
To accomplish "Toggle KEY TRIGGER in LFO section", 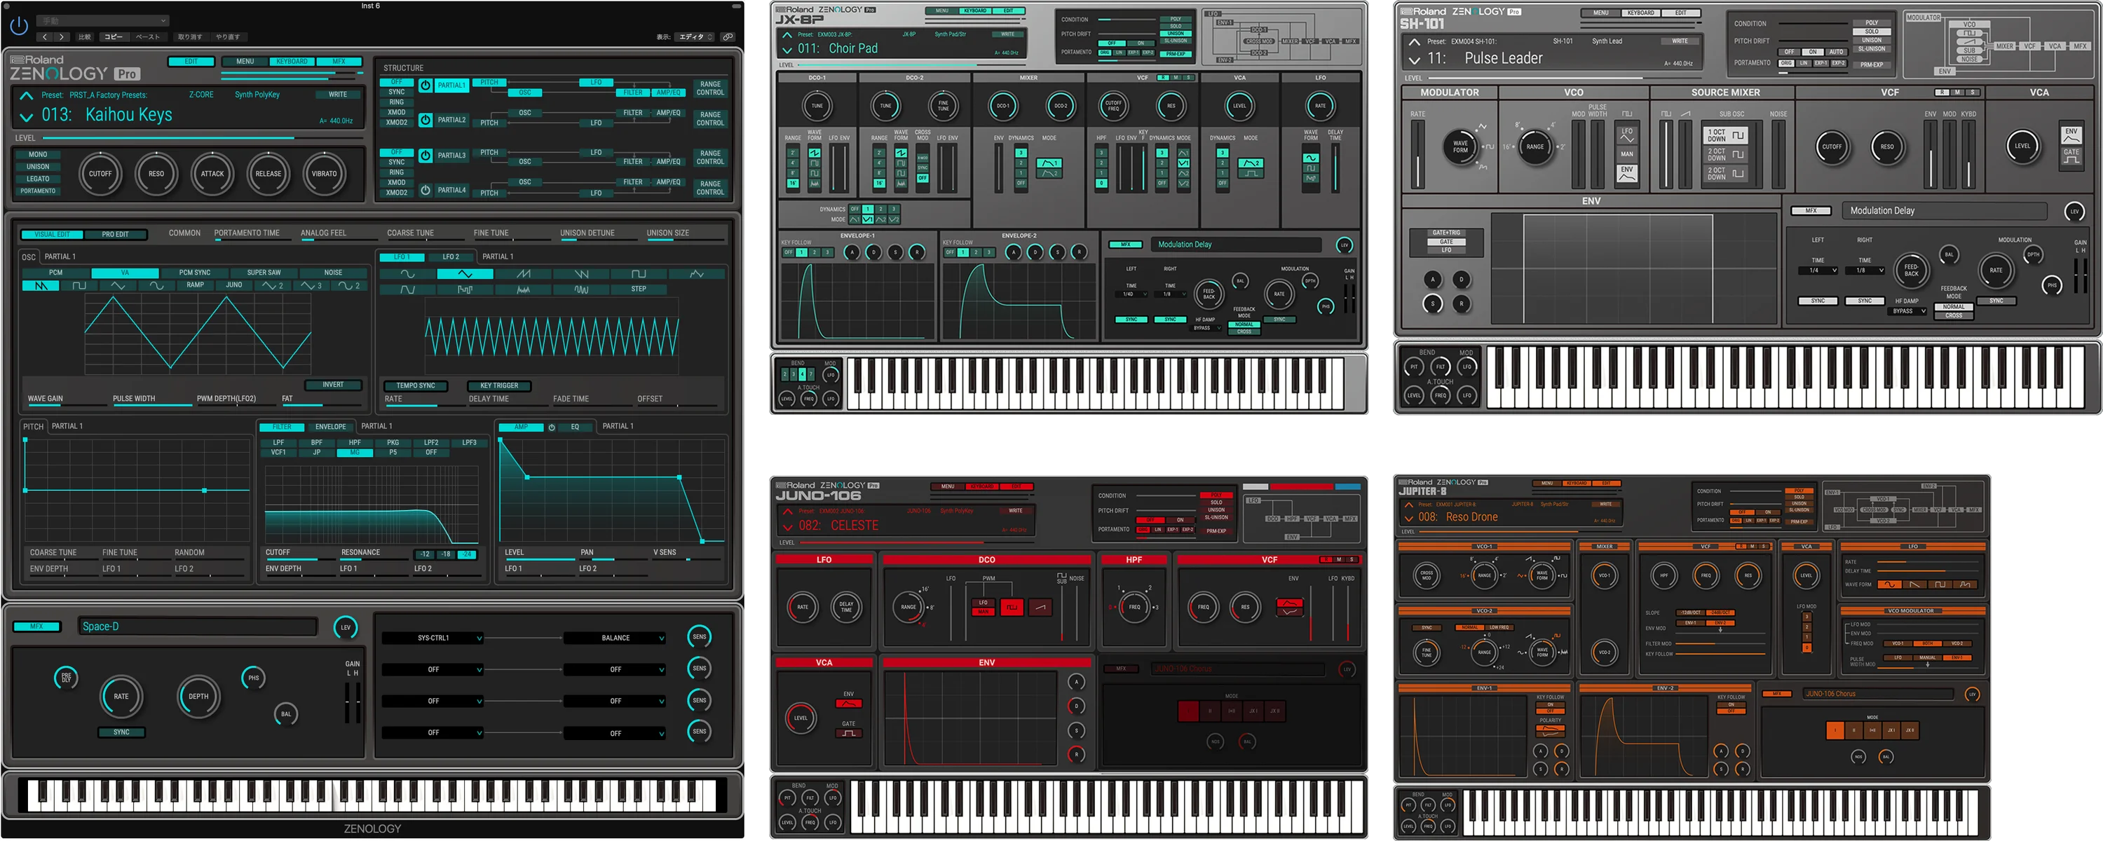I will 499,385.
